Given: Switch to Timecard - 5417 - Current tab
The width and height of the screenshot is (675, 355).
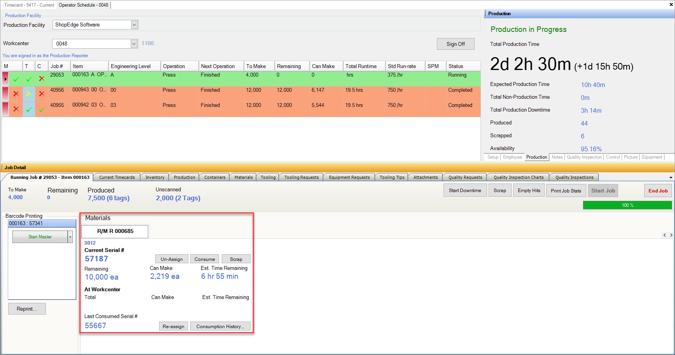Looking at the screenshot, I should tap(29, 5).
